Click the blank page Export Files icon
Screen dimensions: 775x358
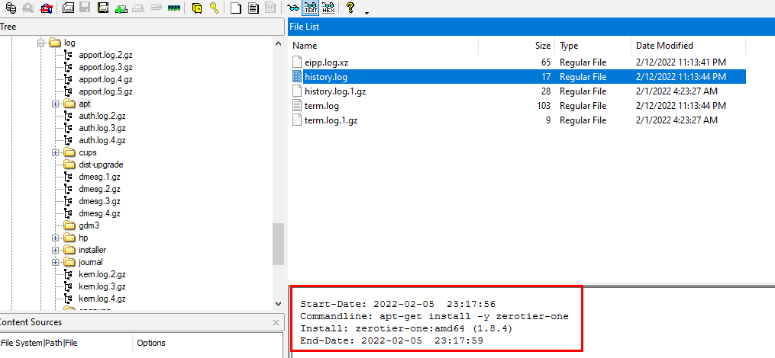(236, 8)
